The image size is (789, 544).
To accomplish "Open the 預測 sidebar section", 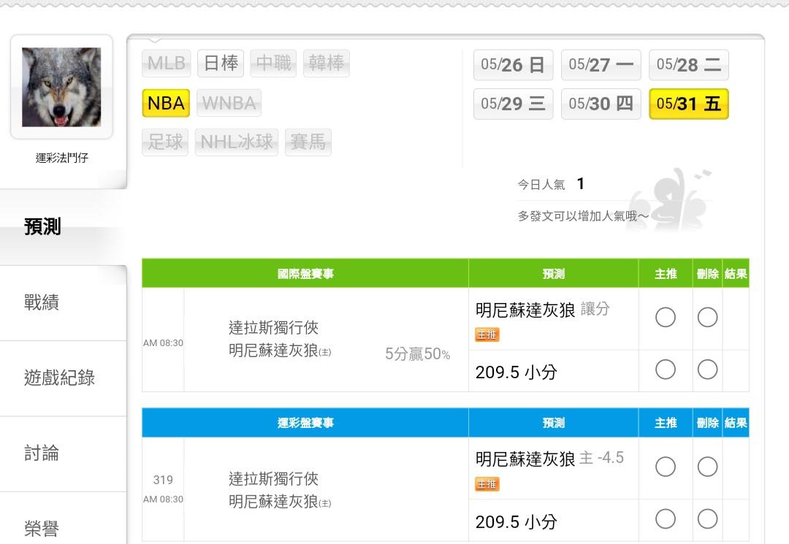I will pyautogui.click(x=43, y=226).
